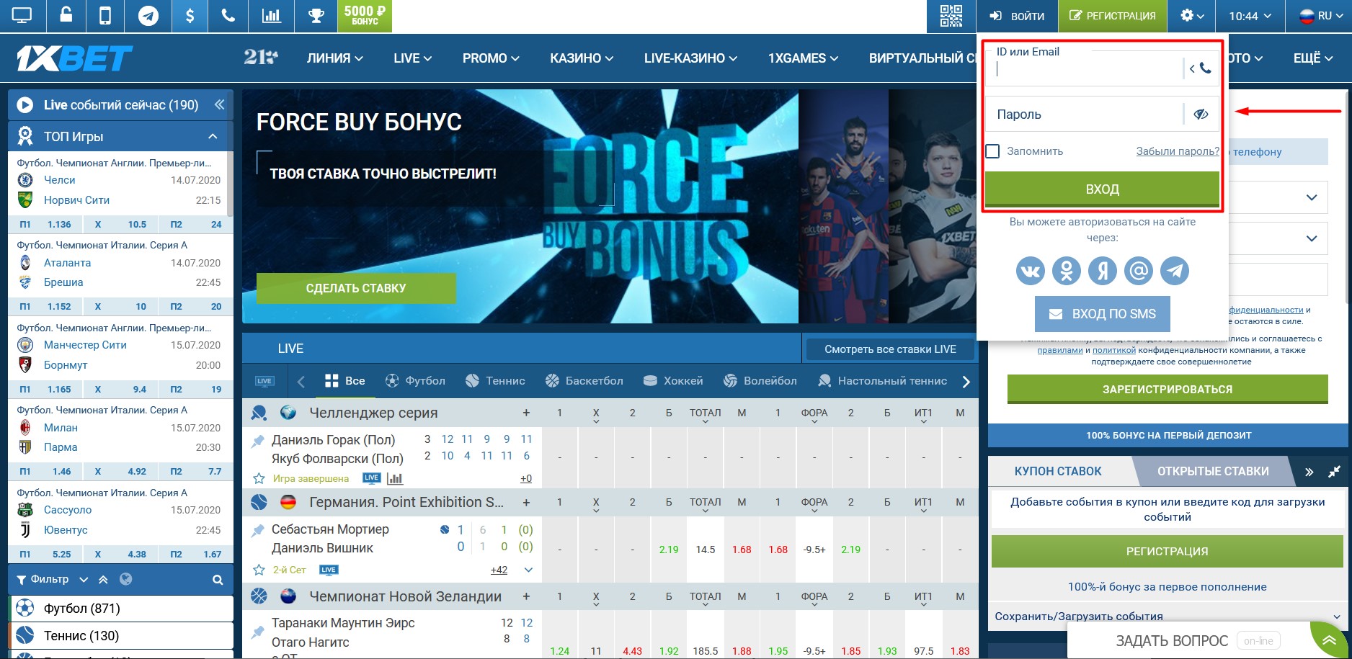The height and width of the screenshot is (659, 1352).
Task: Log in via Mail.ru @ icon
Action: tap(1139, 271)
